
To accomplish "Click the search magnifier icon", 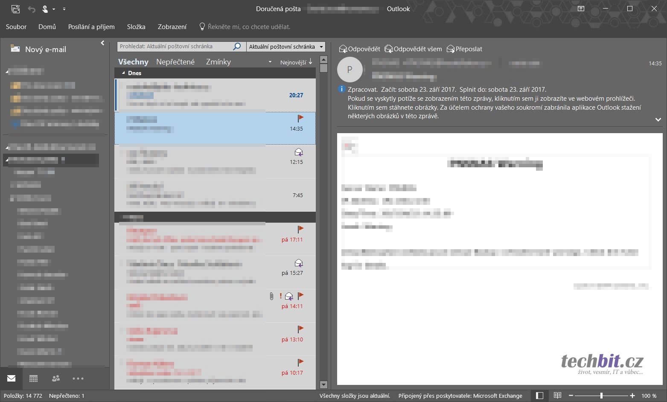I will [237, 47].
